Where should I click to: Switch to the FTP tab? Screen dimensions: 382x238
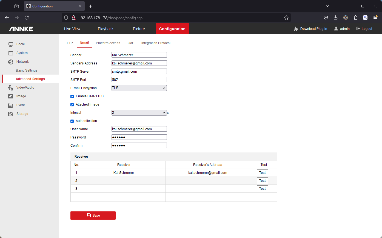(70, 43)
